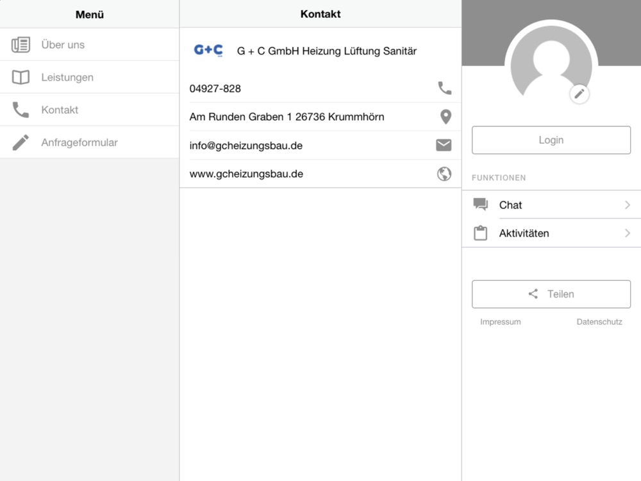
Task: Expand the Aktivitäten row chevron
Action: coord(628,233)
